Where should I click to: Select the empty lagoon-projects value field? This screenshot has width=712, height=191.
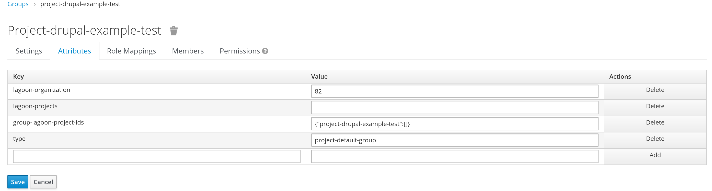(455, 107)
